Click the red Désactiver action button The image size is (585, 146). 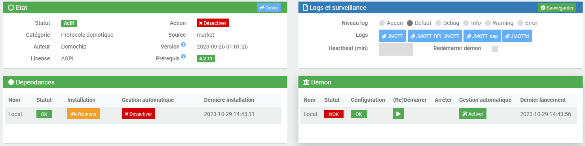213,23
